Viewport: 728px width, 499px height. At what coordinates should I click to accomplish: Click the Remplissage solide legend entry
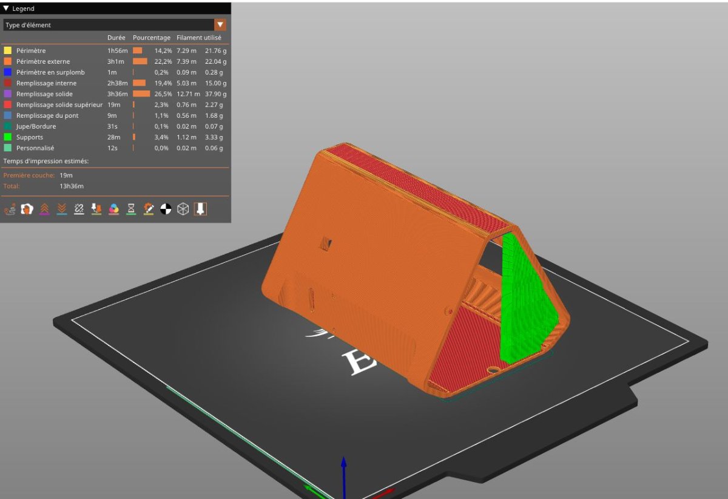coord(44,94)
